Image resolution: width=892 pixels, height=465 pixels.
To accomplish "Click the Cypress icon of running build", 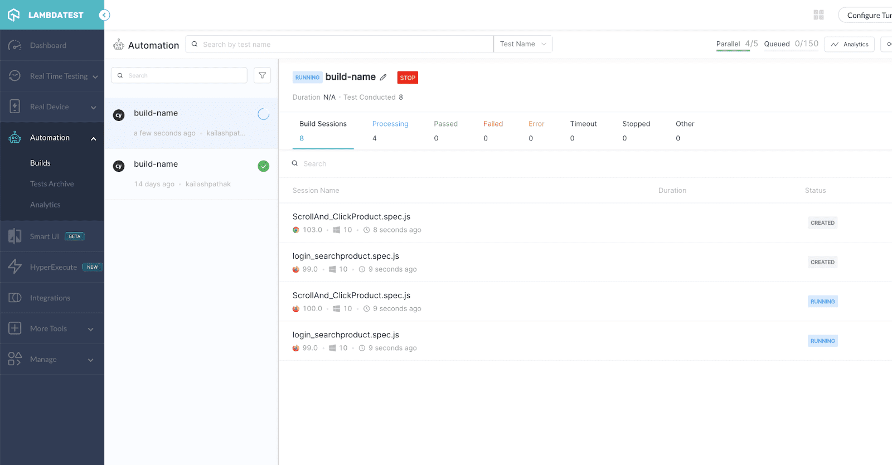I will click(x=119, y=115).
